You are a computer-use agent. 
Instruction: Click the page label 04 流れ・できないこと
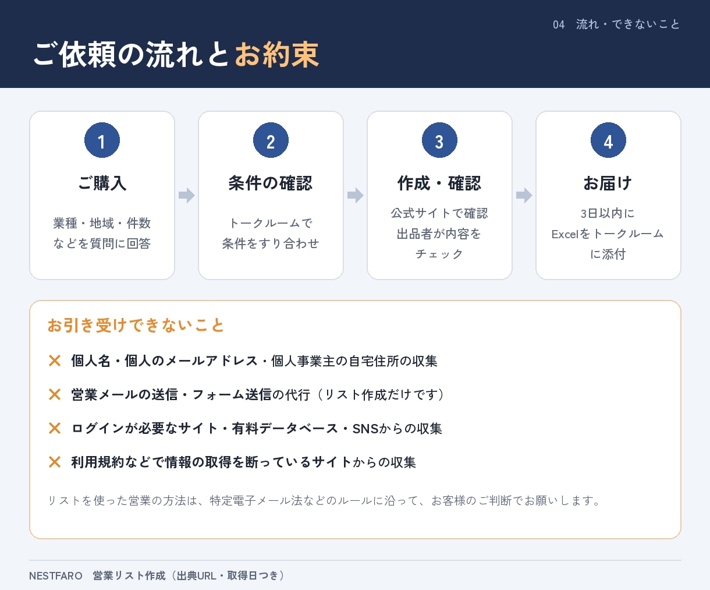coord(616,24)
